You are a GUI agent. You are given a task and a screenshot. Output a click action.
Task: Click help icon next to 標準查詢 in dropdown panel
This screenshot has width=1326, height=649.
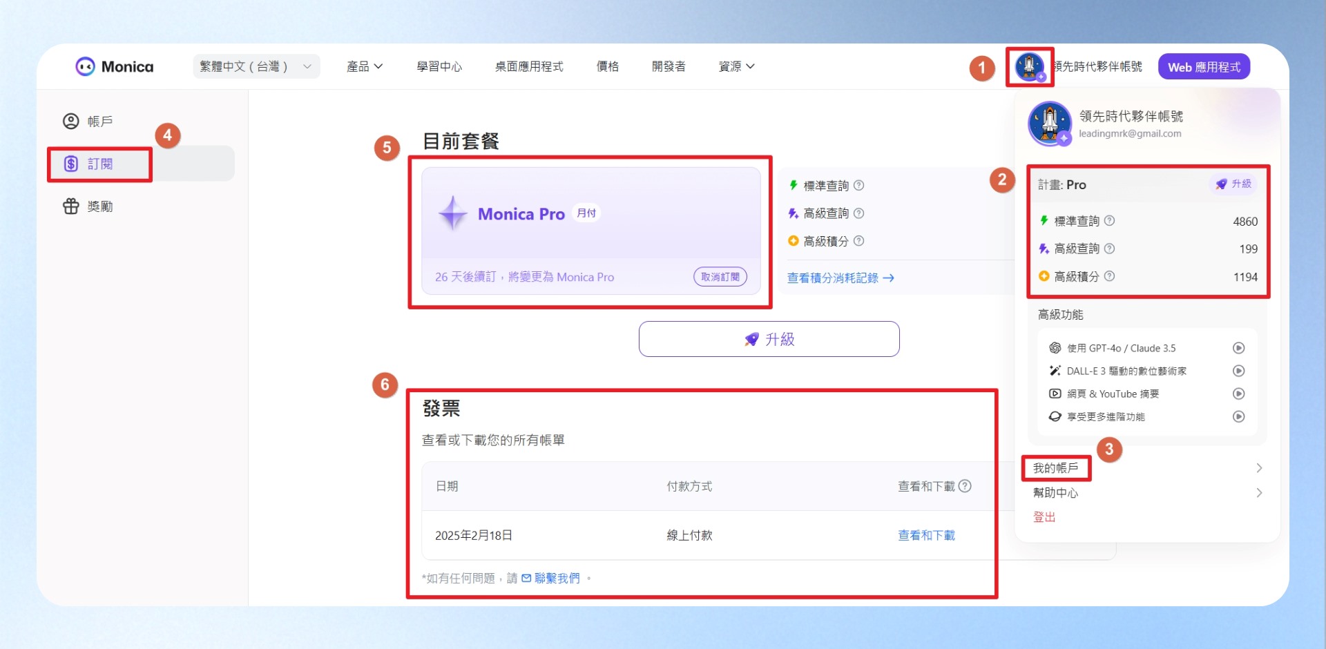point(1109,221)
